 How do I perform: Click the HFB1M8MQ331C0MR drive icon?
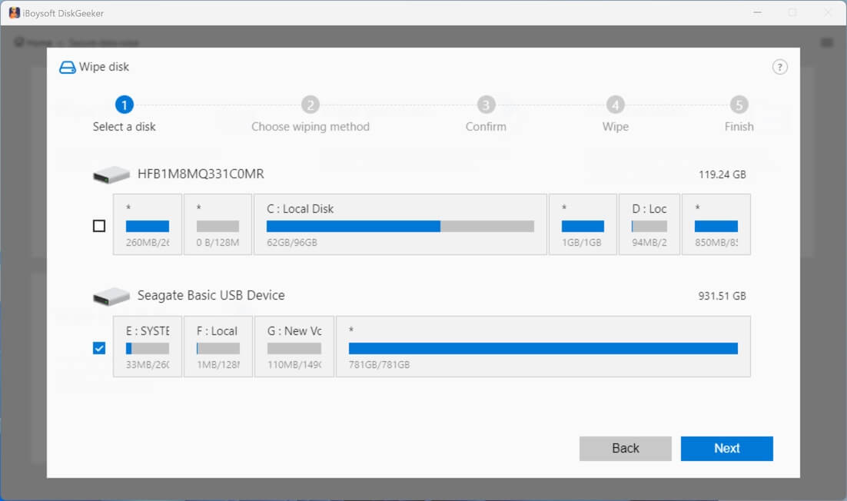[x=111, y=174]
